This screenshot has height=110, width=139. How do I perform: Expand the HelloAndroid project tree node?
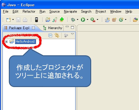click(6, 41)
